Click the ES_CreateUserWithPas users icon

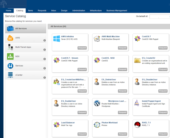click(x=57, y=82)
